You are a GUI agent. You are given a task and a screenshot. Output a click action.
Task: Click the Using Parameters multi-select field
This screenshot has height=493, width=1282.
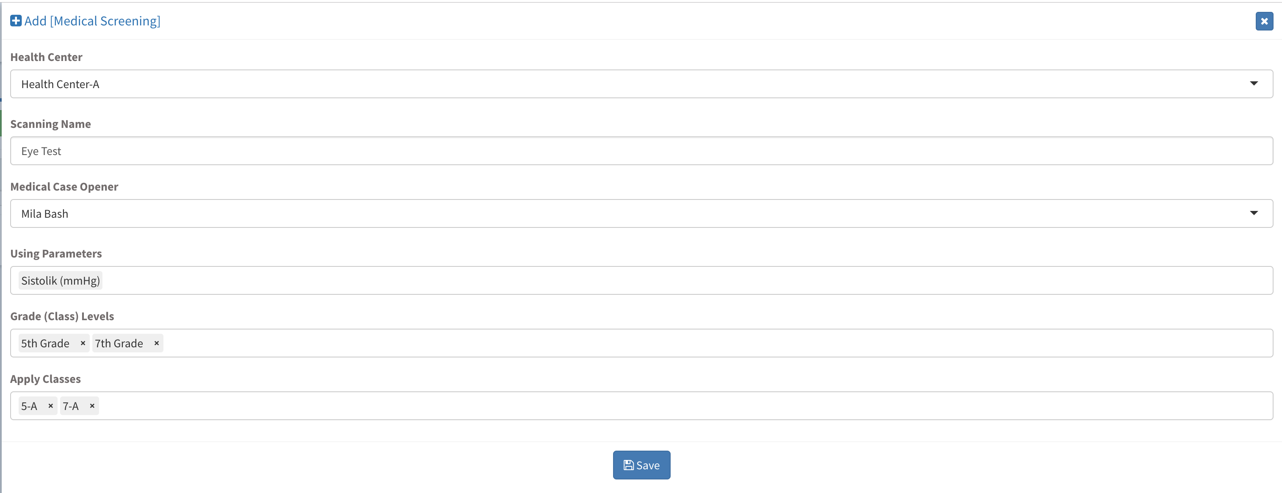tap(641, 280)
